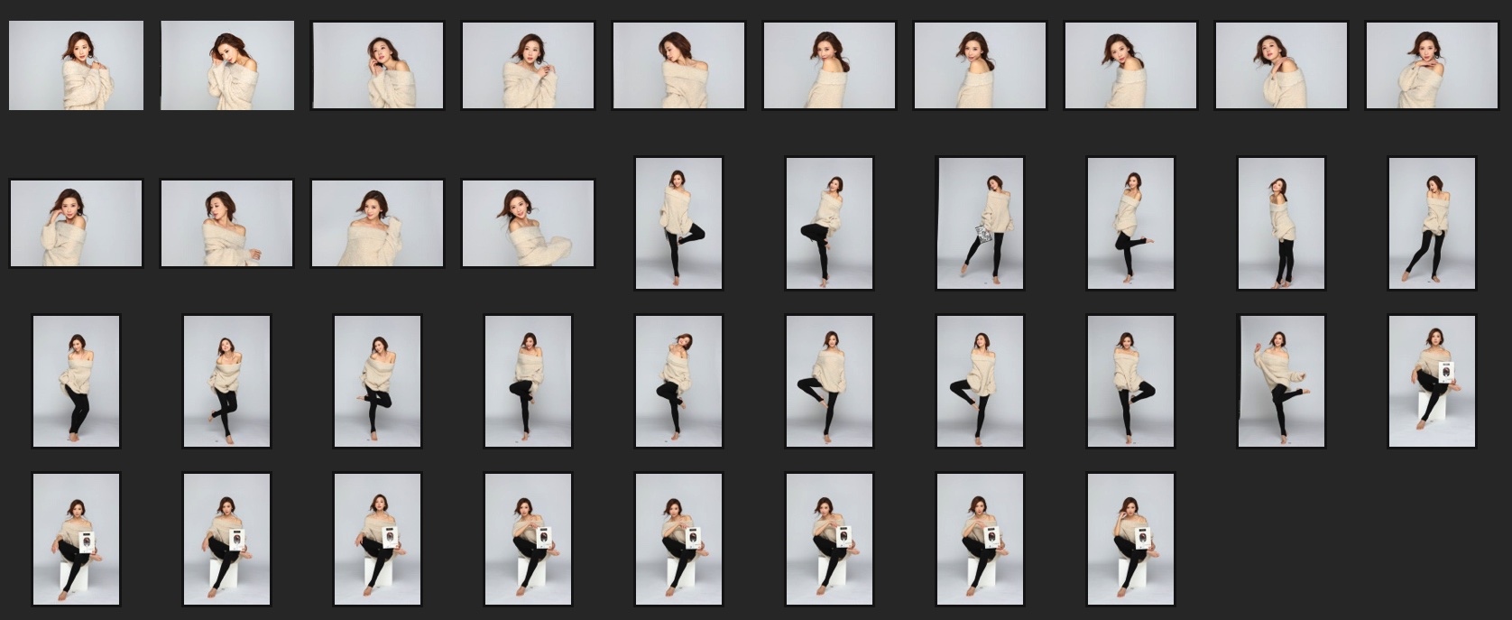This screenshot has height=620, width=1512.
Task: Open the fourth landscape photo in the second row
Action: tap(528, 223)
